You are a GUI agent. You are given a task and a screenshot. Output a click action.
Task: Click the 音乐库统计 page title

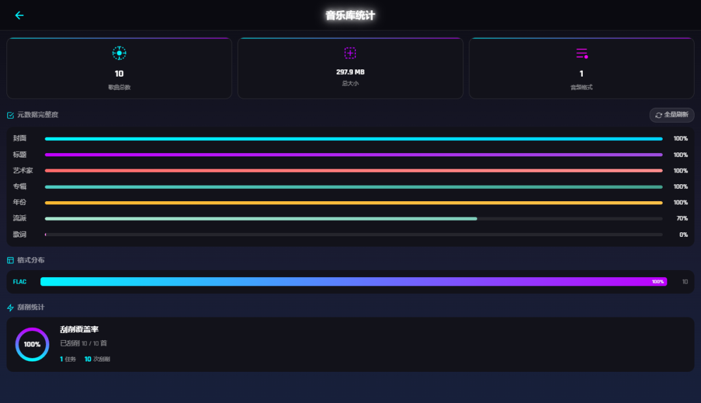350,16
